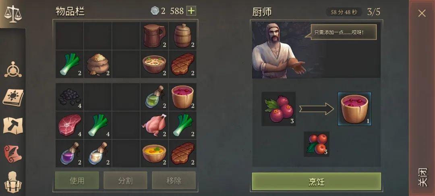435x196 pixels.
Task: Select the berry juice recipe result slot
Action: tap(354, 109)
